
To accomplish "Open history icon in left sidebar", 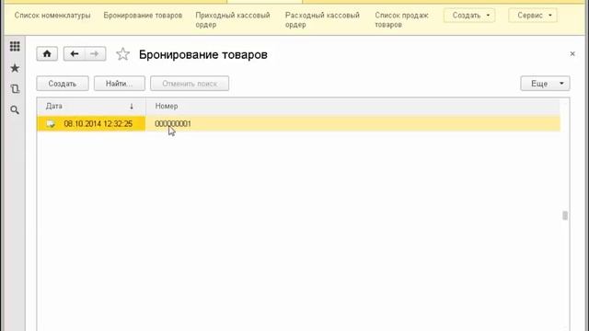I will pos(15,89).
